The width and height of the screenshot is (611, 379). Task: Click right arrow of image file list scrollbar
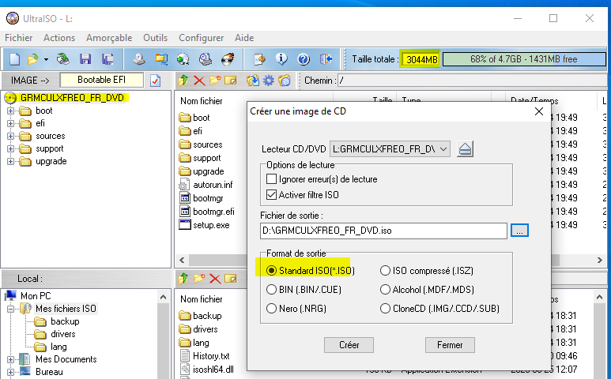(600, 260)
